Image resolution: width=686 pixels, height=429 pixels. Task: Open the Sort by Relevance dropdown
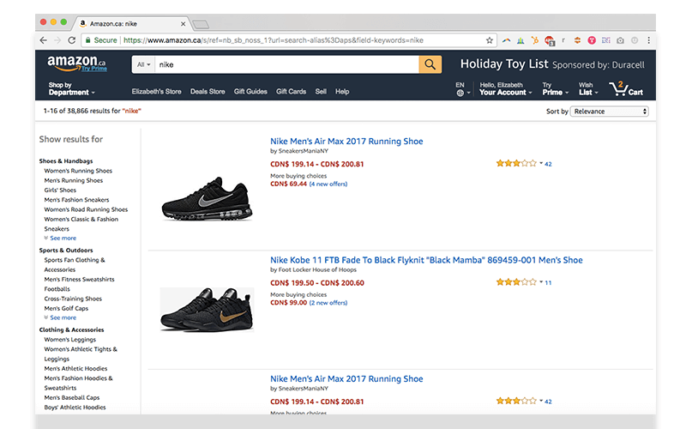(610, 112)
